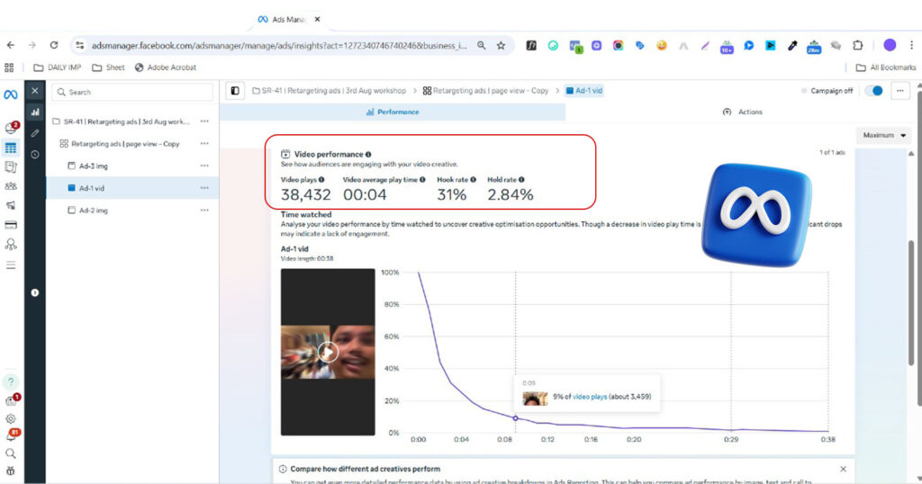Open options menu for SR-41 campaign row
Screen dimensions: 922x484
pyautogui.click(x=204, y=121)
